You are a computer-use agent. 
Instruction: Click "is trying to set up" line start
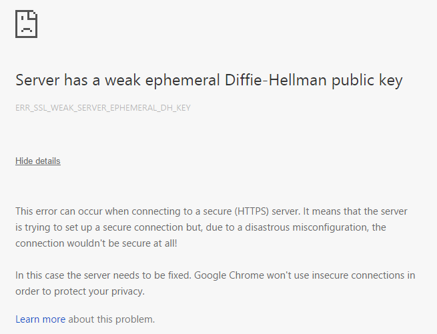coord(54,227)
